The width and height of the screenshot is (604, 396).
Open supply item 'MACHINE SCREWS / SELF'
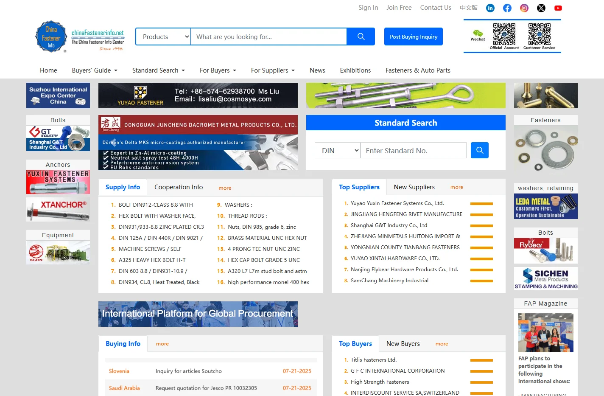pos(150,249)
